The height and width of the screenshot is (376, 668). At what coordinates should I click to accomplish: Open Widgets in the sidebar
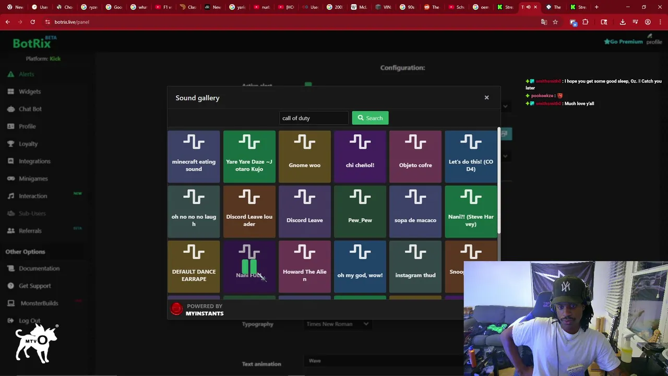click(x=29, y=91)
